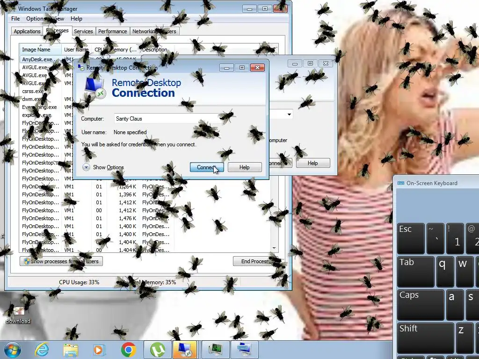The height and width of the screenshot is (359, 479).
Task: Click the a key on On-Screen Keyboard
Action: click(455, 305)
